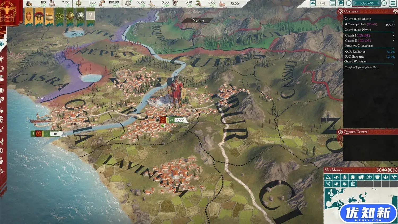Increase game speed with plus button
Screen dimensions: 398x224
tap(384, 3)
